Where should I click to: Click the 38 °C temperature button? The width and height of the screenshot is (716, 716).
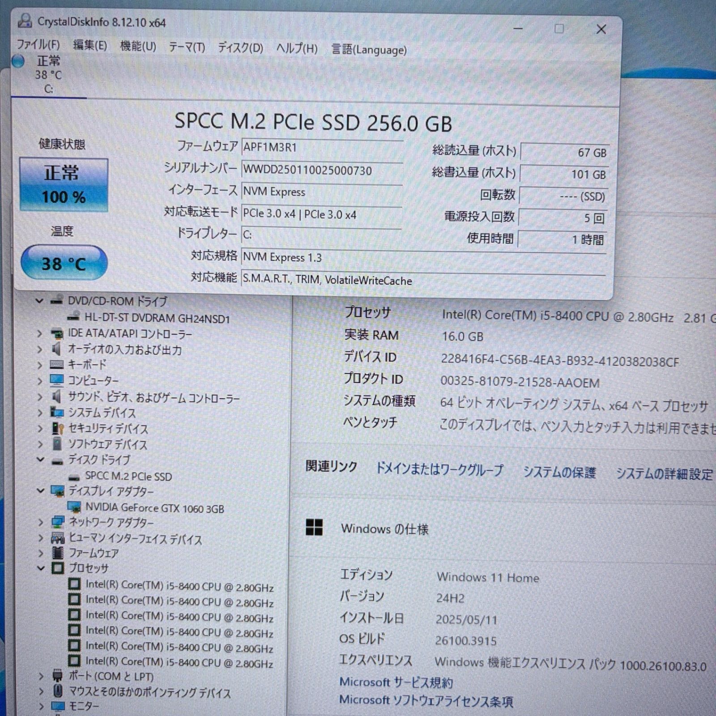[64, 263]
